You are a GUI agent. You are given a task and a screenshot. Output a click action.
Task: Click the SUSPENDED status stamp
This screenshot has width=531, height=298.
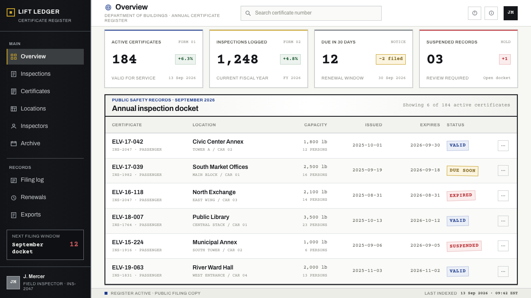[x=464, y=246]
